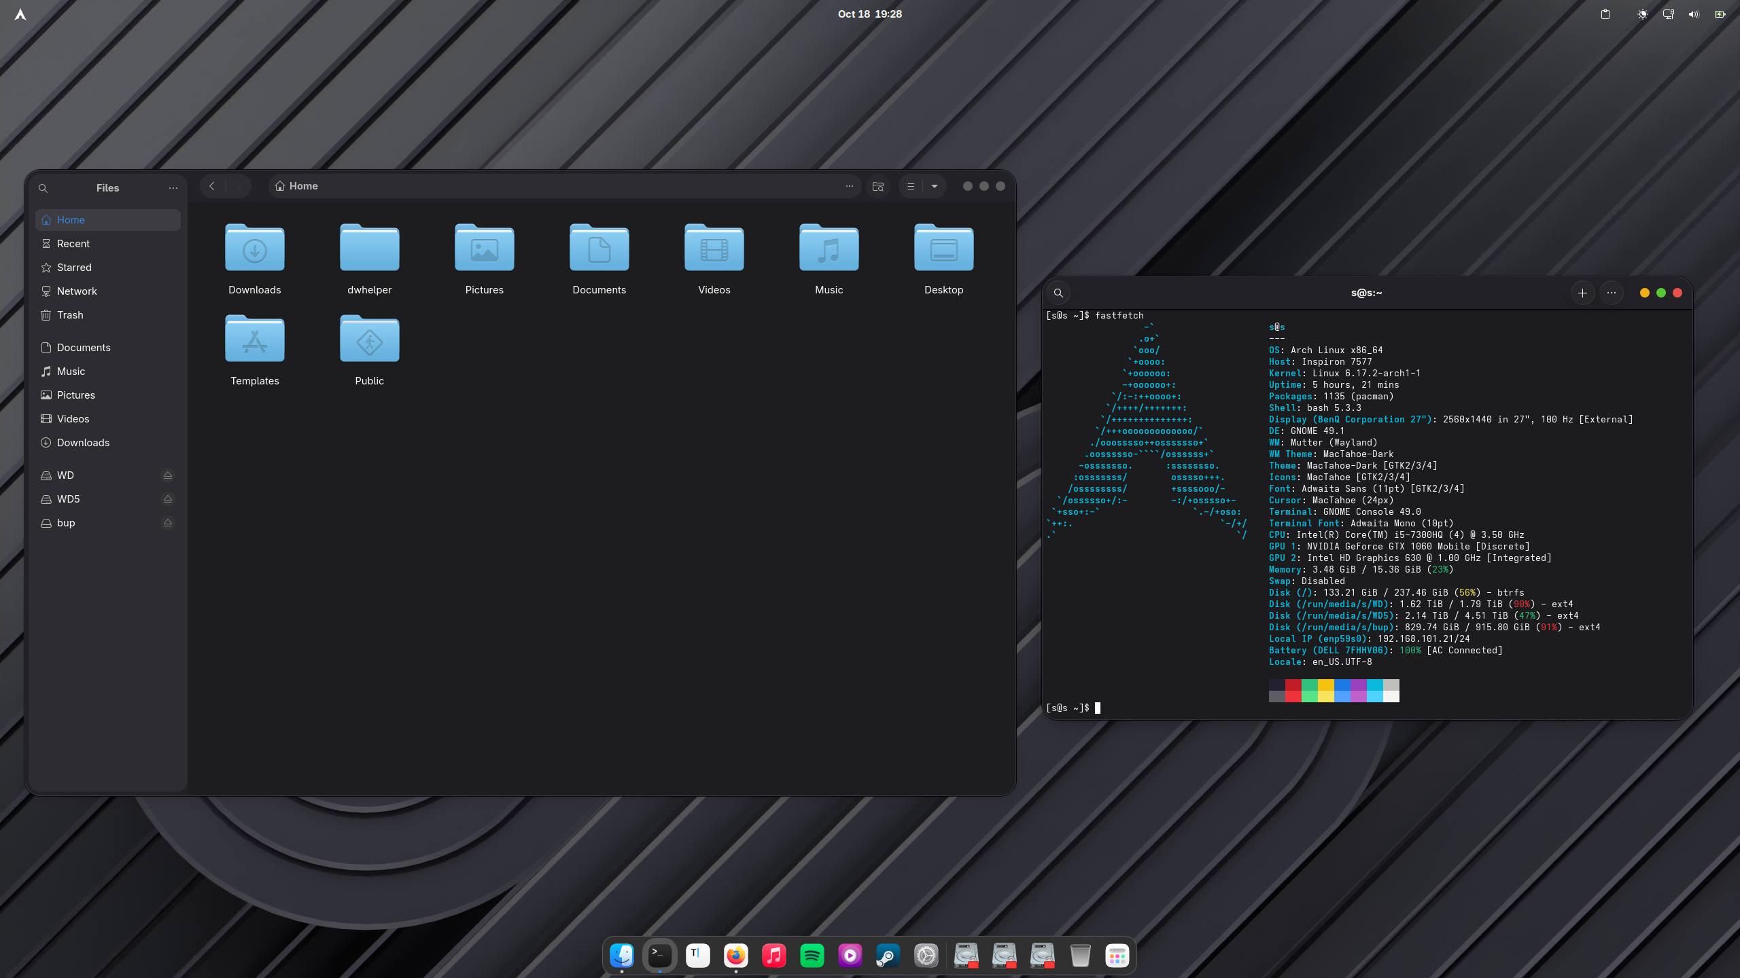This screenshot has width=1740, height=978.
Task: Unmount the bup drive
Action: (167, 523)
